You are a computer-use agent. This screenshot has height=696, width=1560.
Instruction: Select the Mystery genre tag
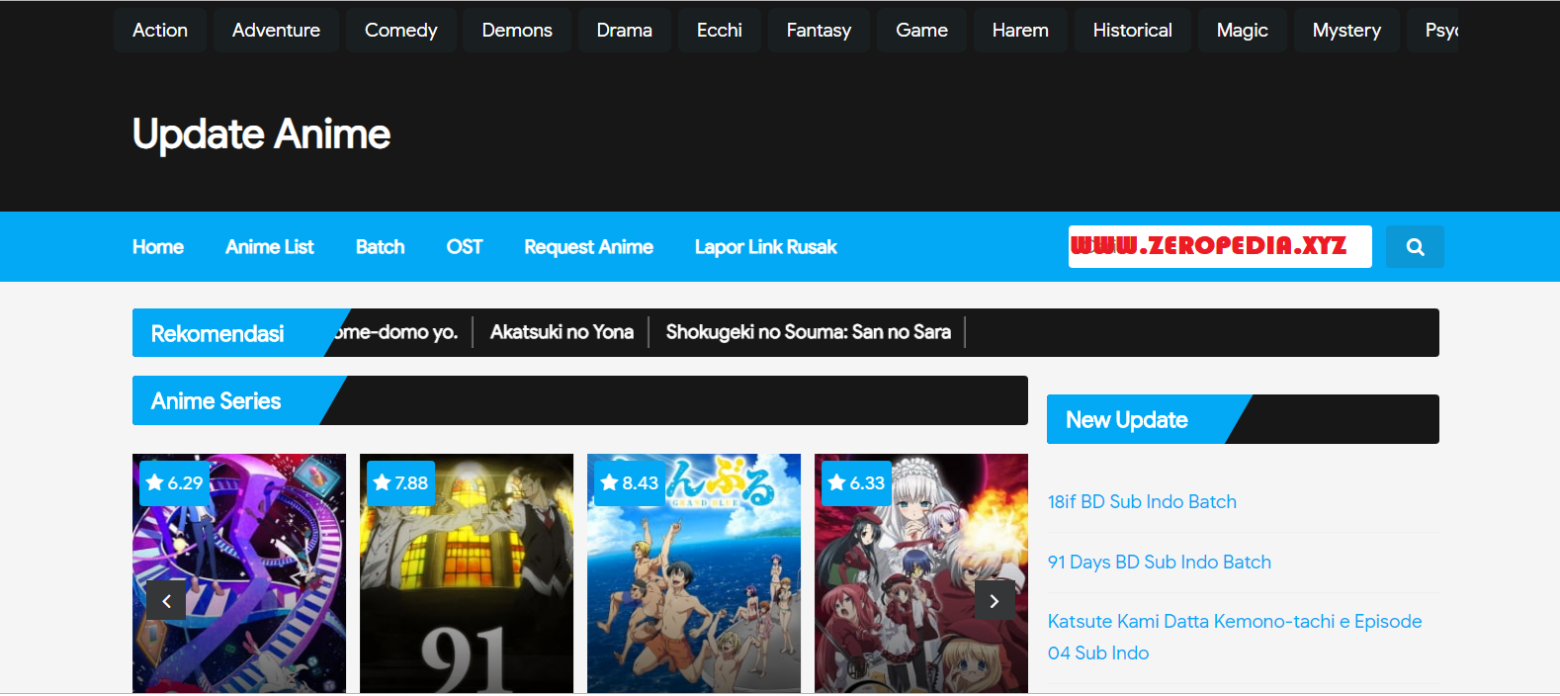coord(1346,30)
